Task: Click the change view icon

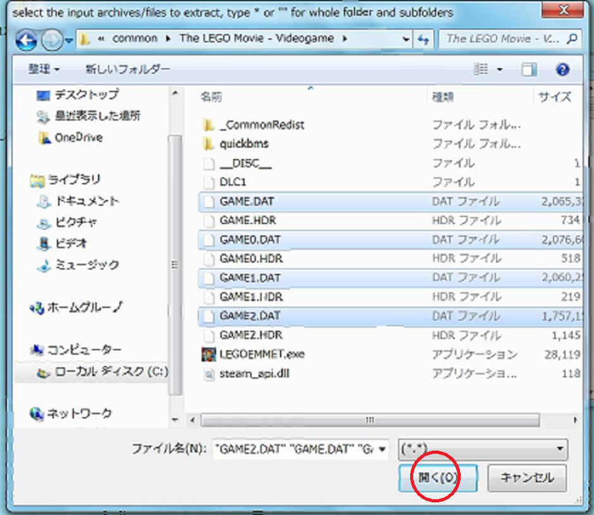Action: click(x=481, y=69)
